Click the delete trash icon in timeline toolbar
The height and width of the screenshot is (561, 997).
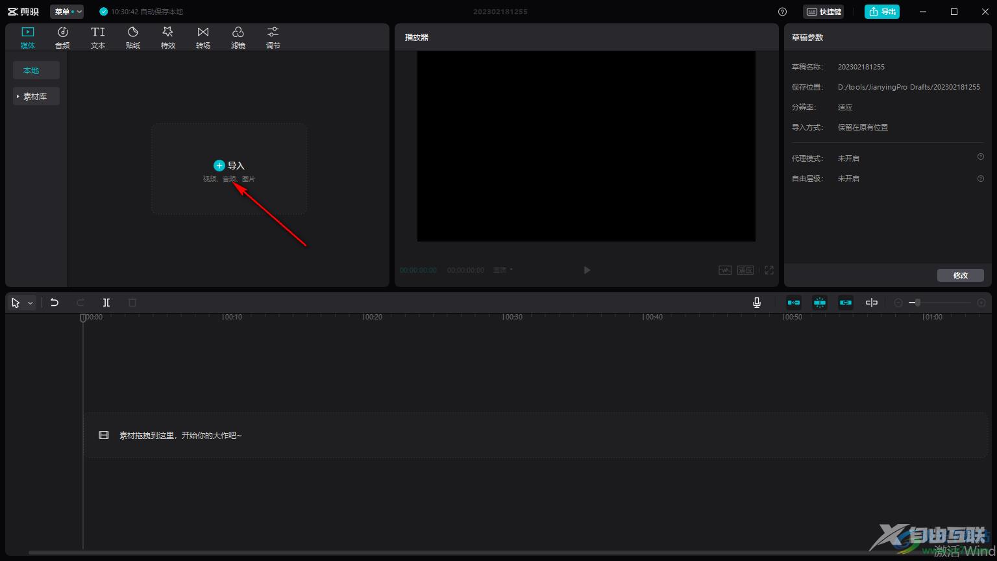tap(132, 303)
